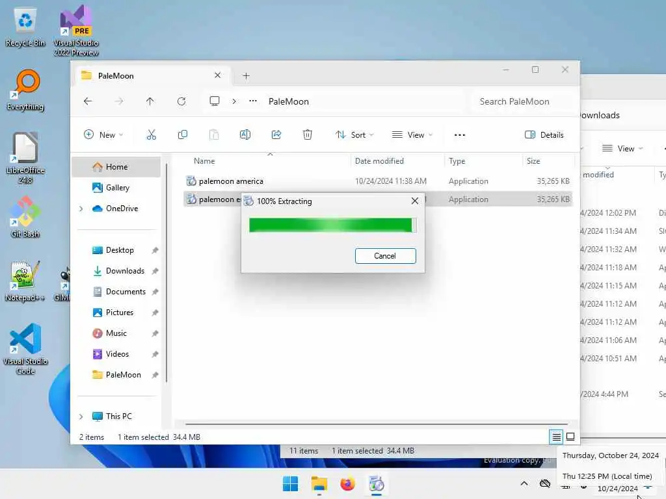Viewport: 666px width, 499px height.
Task: Unpin Downloads from Quick access
Action: [x=155, y=271]
